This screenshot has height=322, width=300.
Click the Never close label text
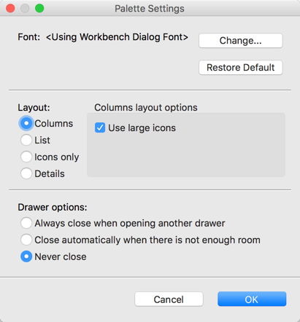coord(61,257)
